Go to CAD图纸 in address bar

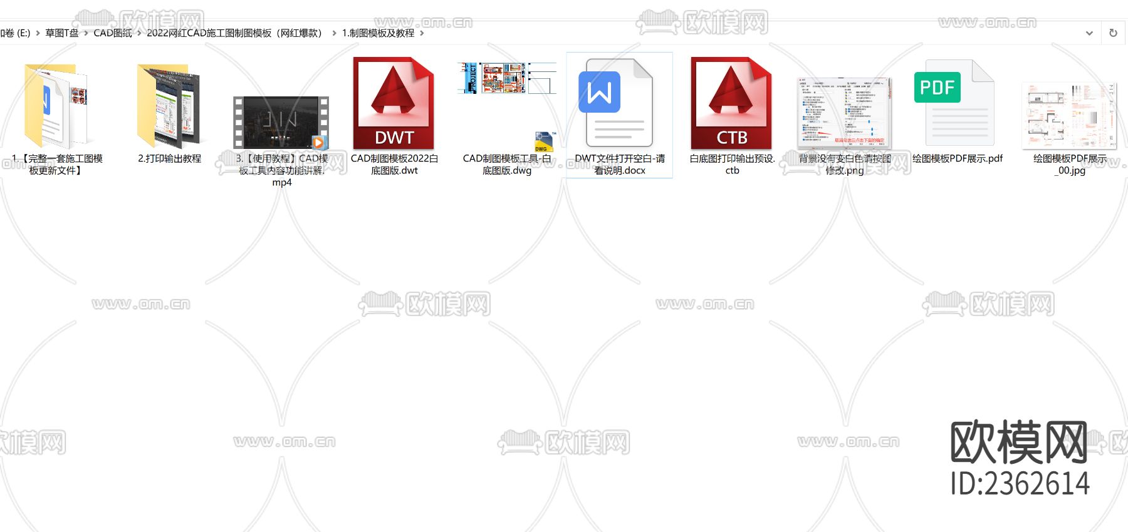(113, 33)
